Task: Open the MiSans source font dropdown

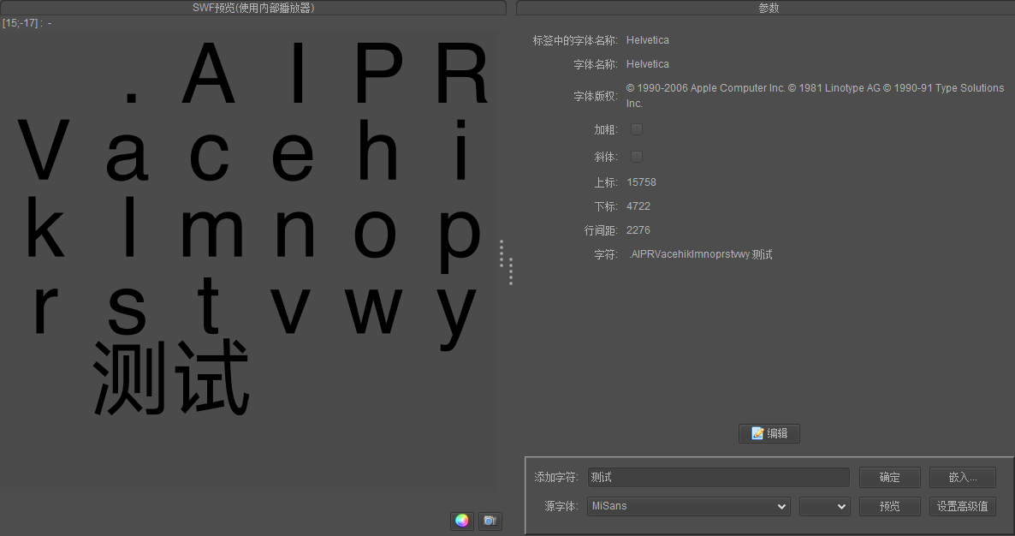Action: click(689, 506)
